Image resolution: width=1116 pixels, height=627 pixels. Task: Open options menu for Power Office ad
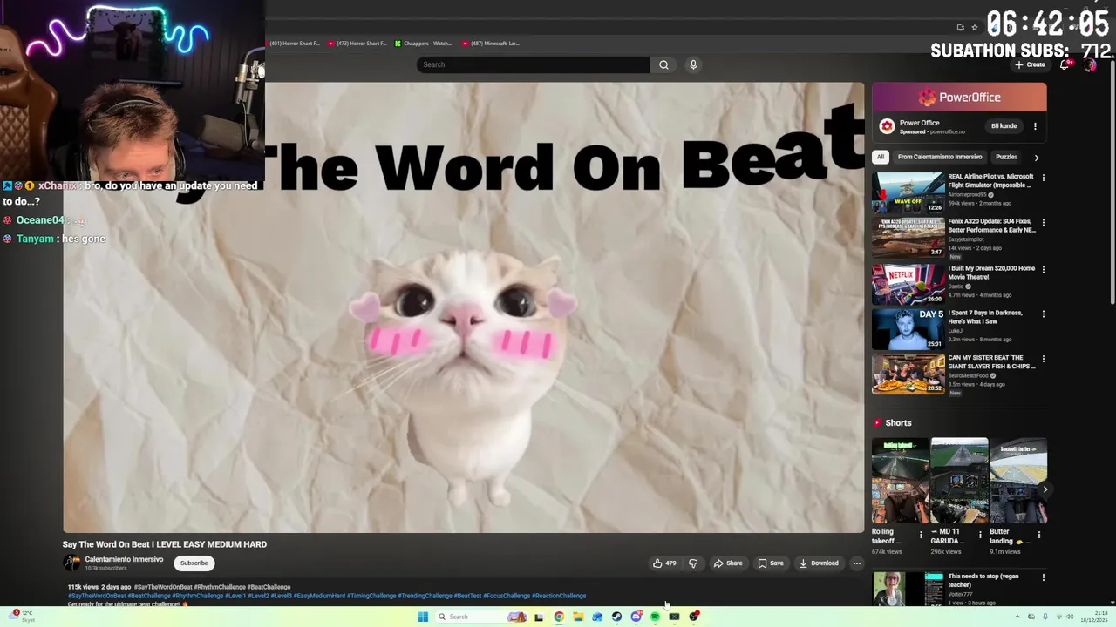[x=1035, y=126]
